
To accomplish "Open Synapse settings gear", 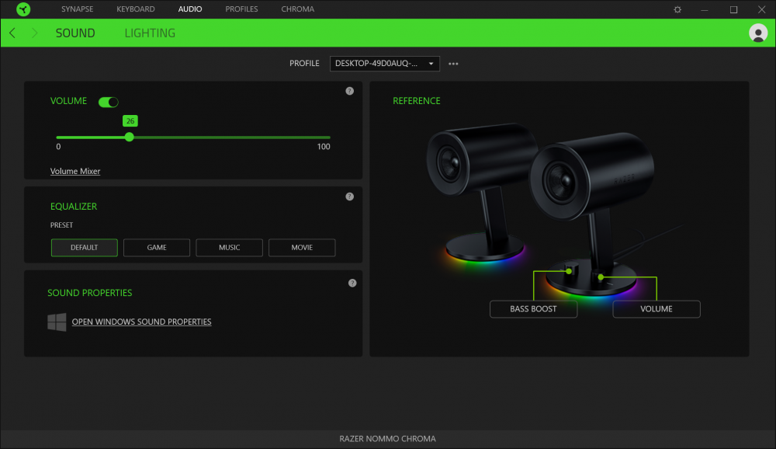I will coord(677,9).
